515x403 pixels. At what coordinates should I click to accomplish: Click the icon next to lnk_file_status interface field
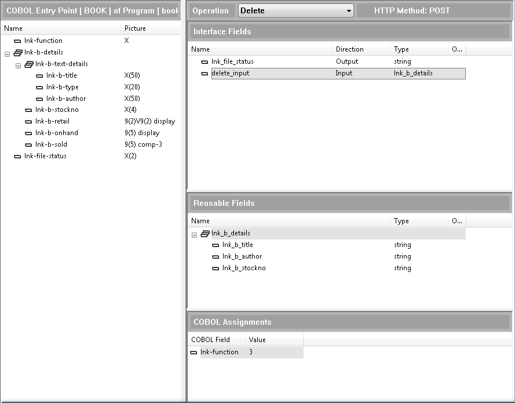pos(204,61)
